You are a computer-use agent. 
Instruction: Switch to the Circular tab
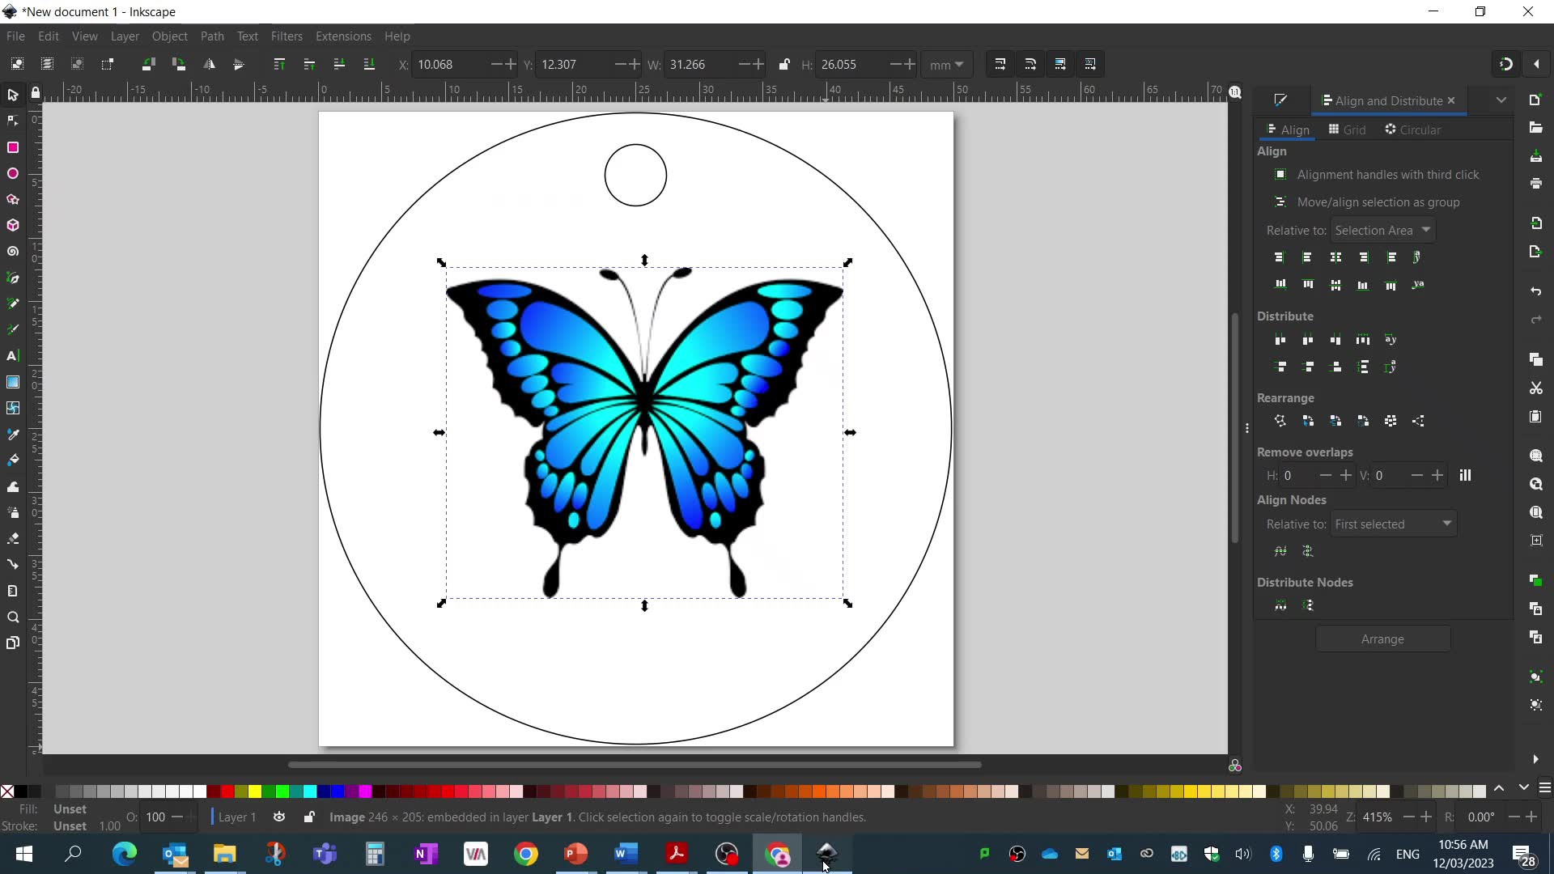pos(1412,129)
